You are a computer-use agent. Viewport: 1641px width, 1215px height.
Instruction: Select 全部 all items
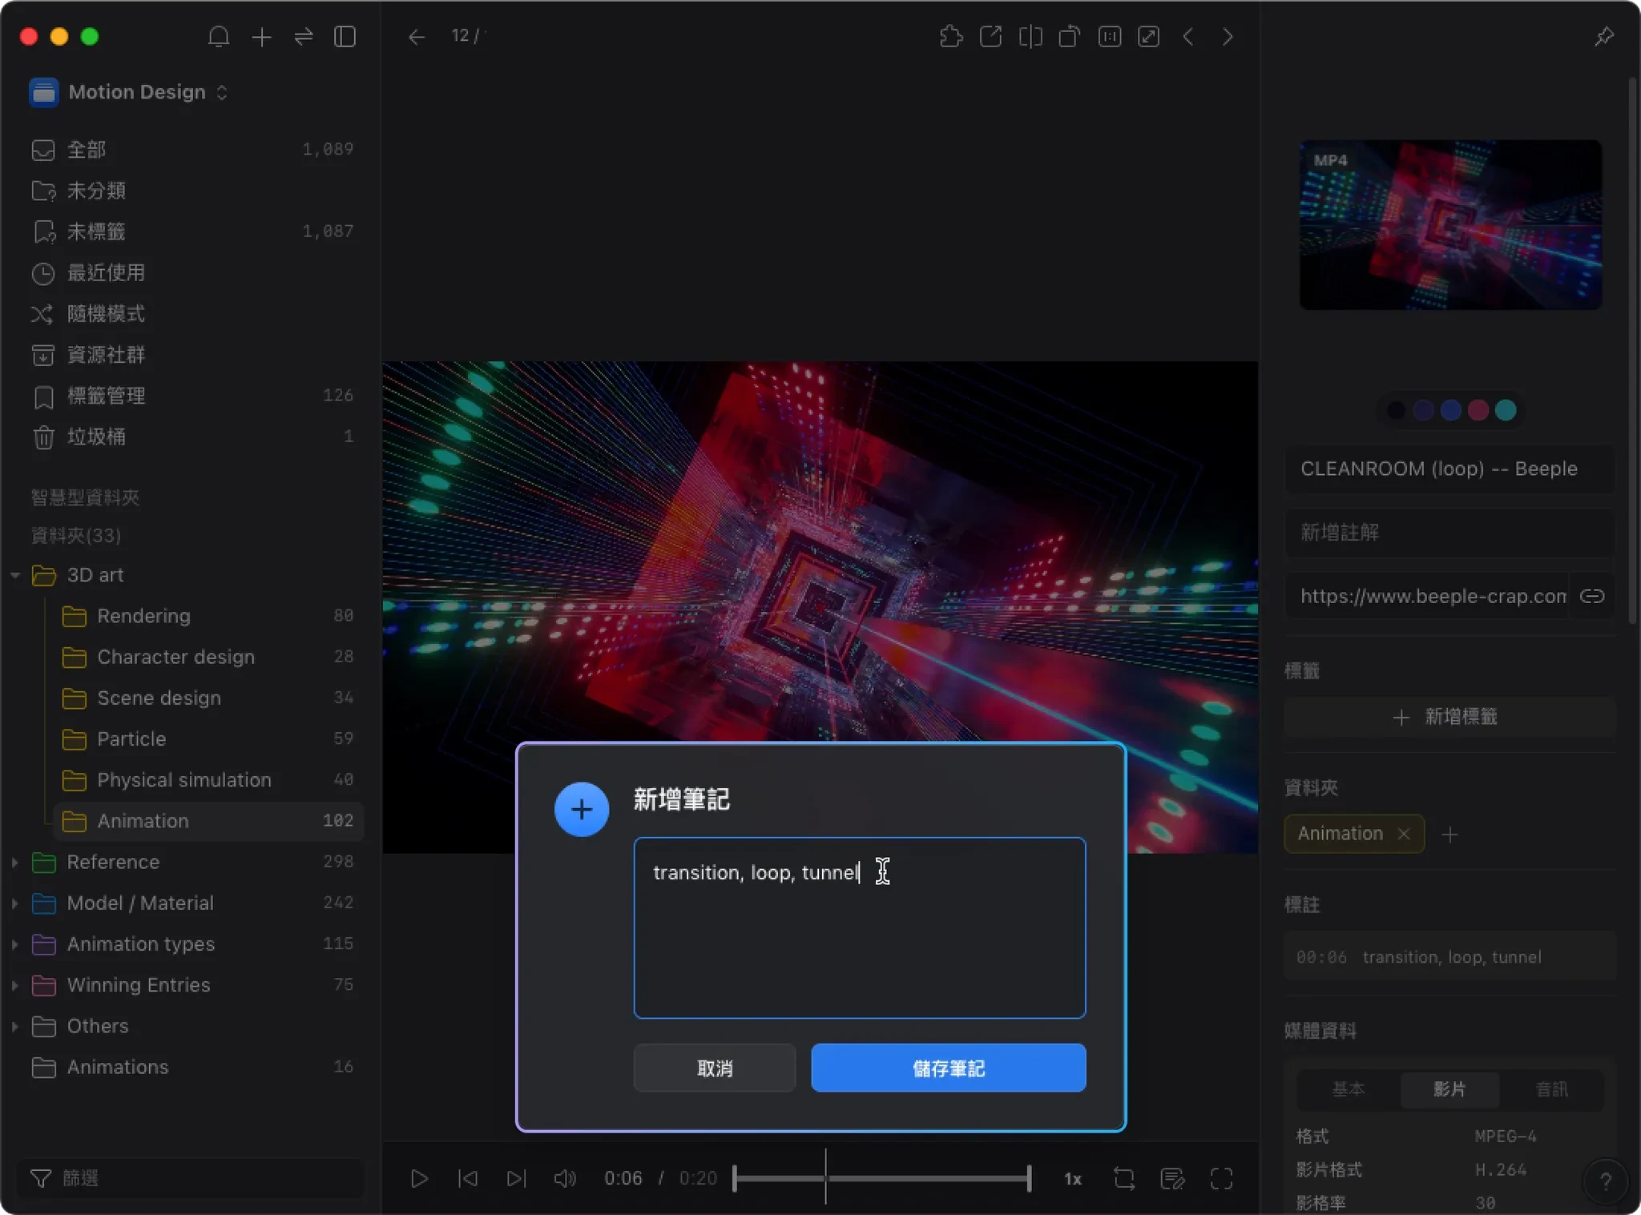[192, 150]
